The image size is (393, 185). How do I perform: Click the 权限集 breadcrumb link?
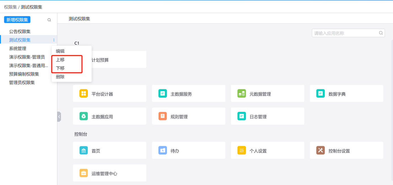point(10,7)
